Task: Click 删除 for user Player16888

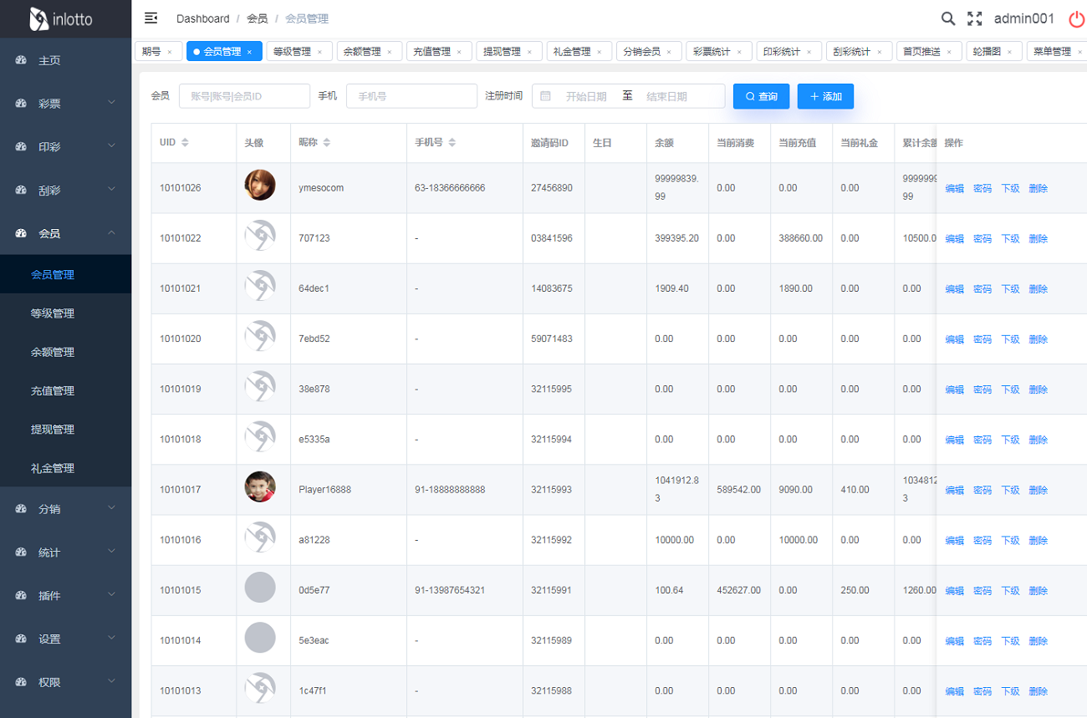Action: [x=1038, y=491]
